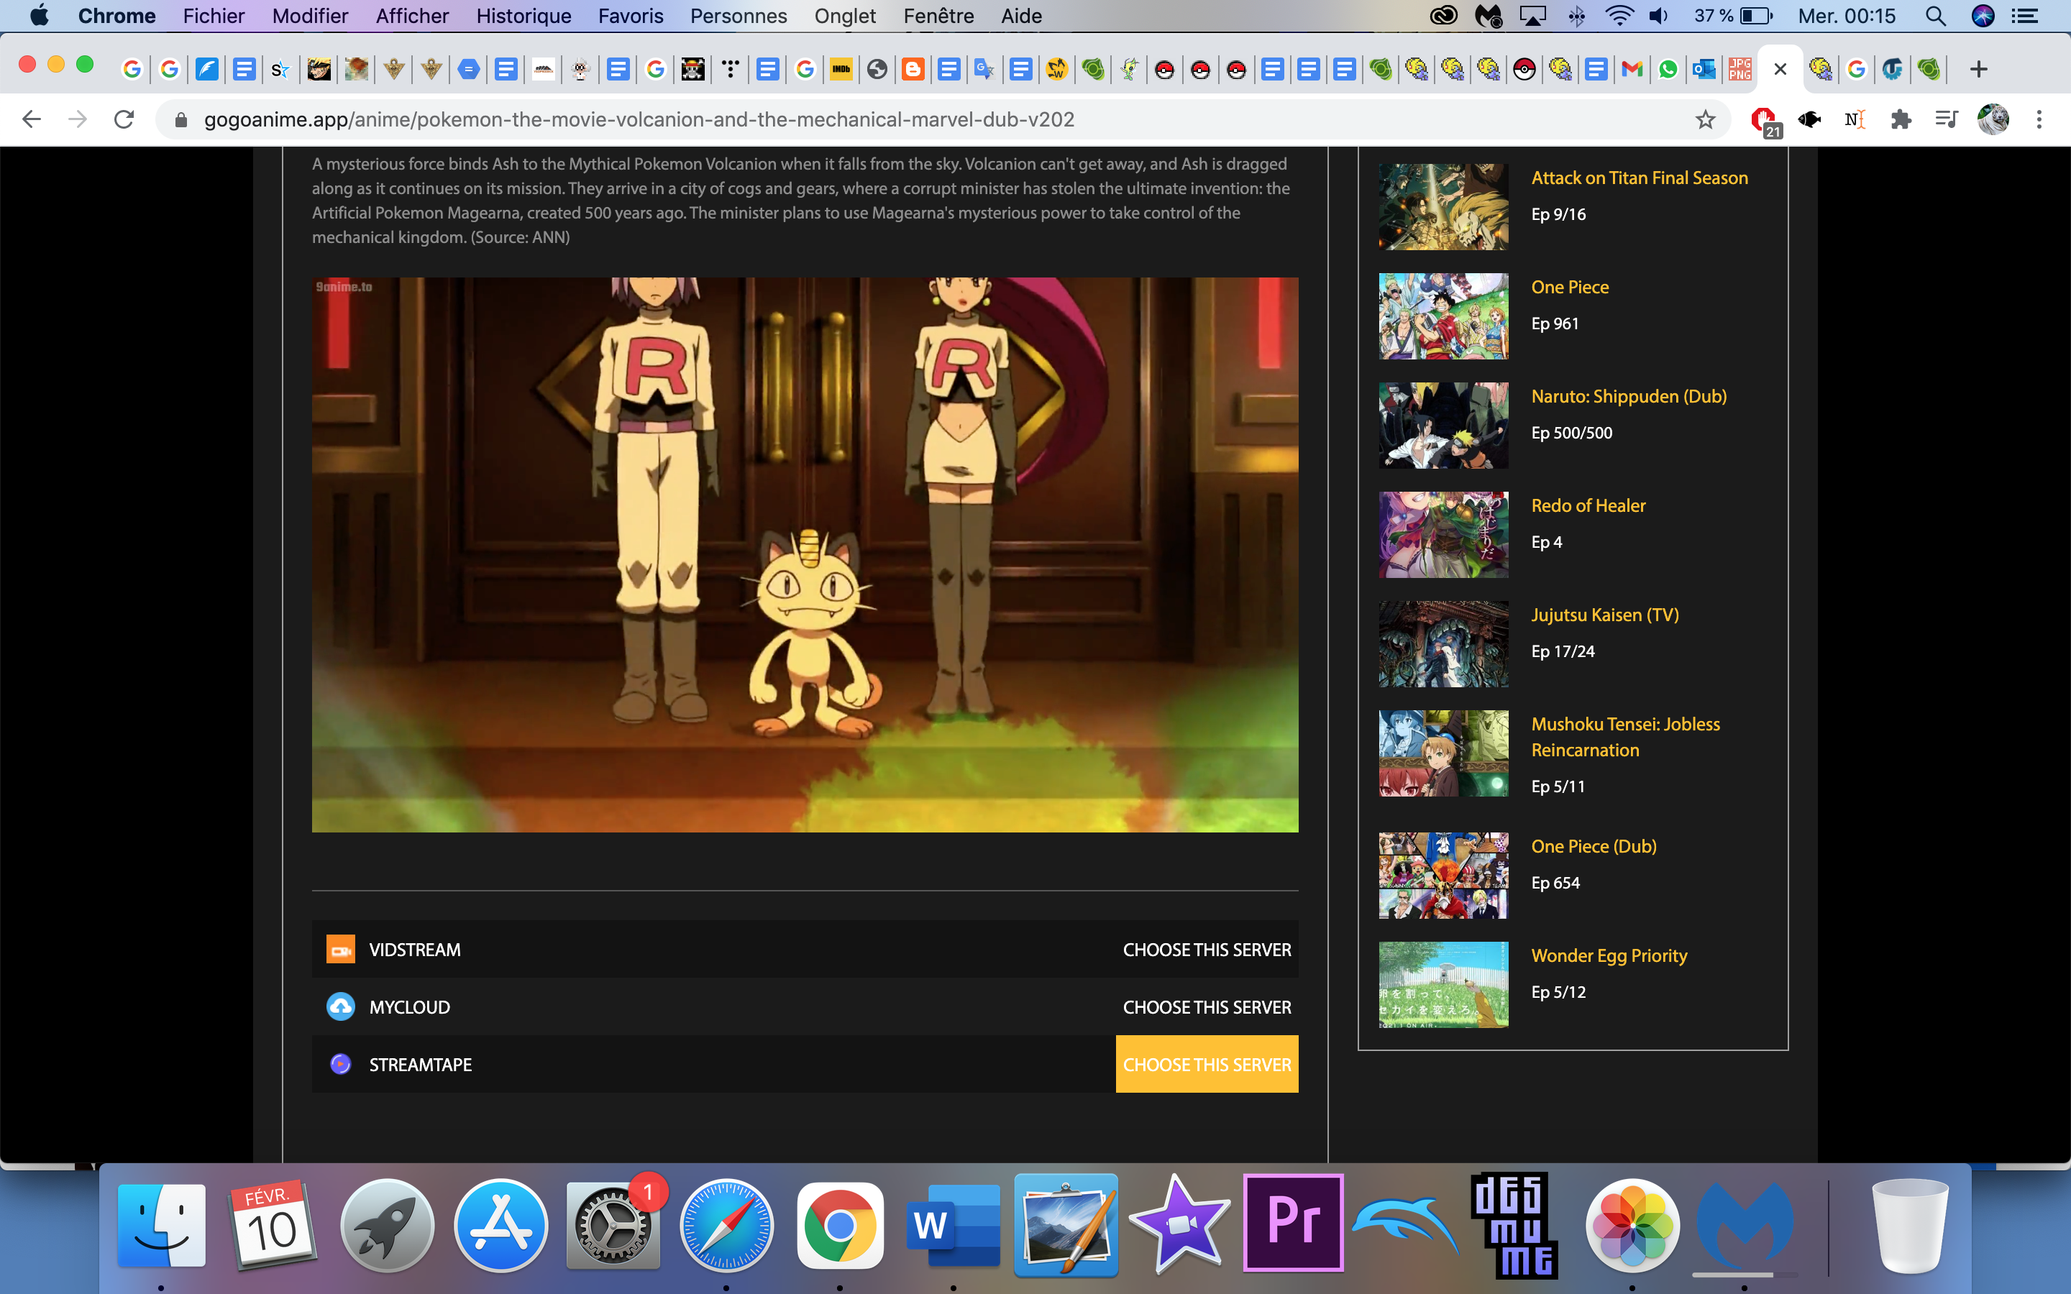Open Mushoku Tensei: Jobless Reincarnation link
This screenshot has width=2071, height=1294.
pos(1625,737)
